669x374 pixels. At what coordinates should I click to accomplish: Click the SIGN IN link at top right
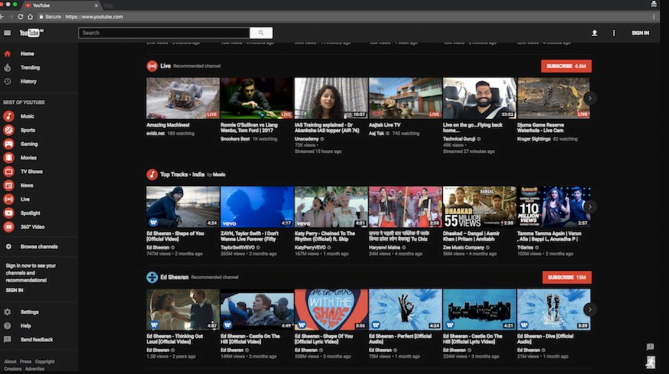click(x=640, y=33)
